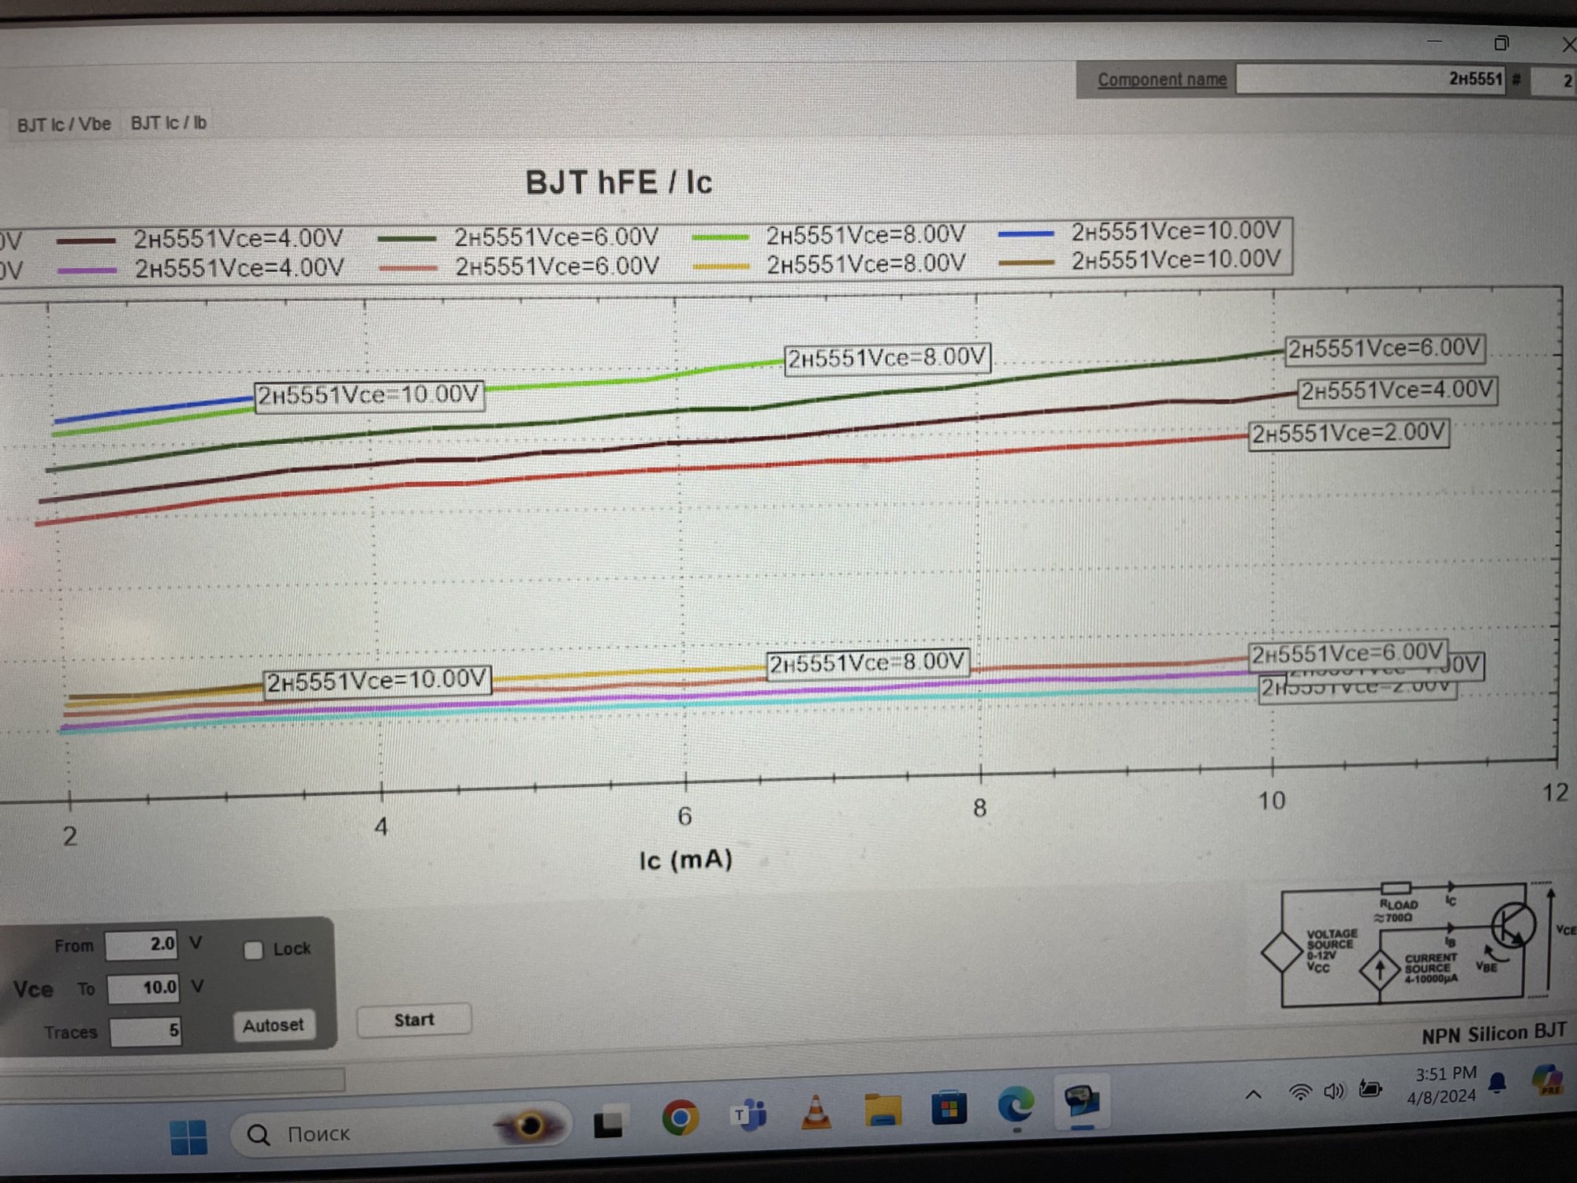The height and width of the screenshot is (1183, 1577).
Task: Click dark brown Vce=4.00V legend swatch
Action: [x=87, y=241]
